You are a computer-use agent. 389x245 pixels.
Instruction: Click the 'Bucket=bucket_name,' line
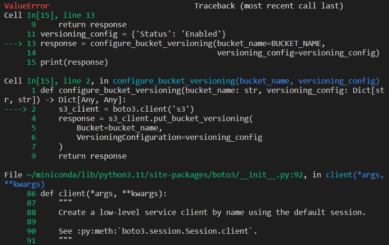[x=119, y=128]
